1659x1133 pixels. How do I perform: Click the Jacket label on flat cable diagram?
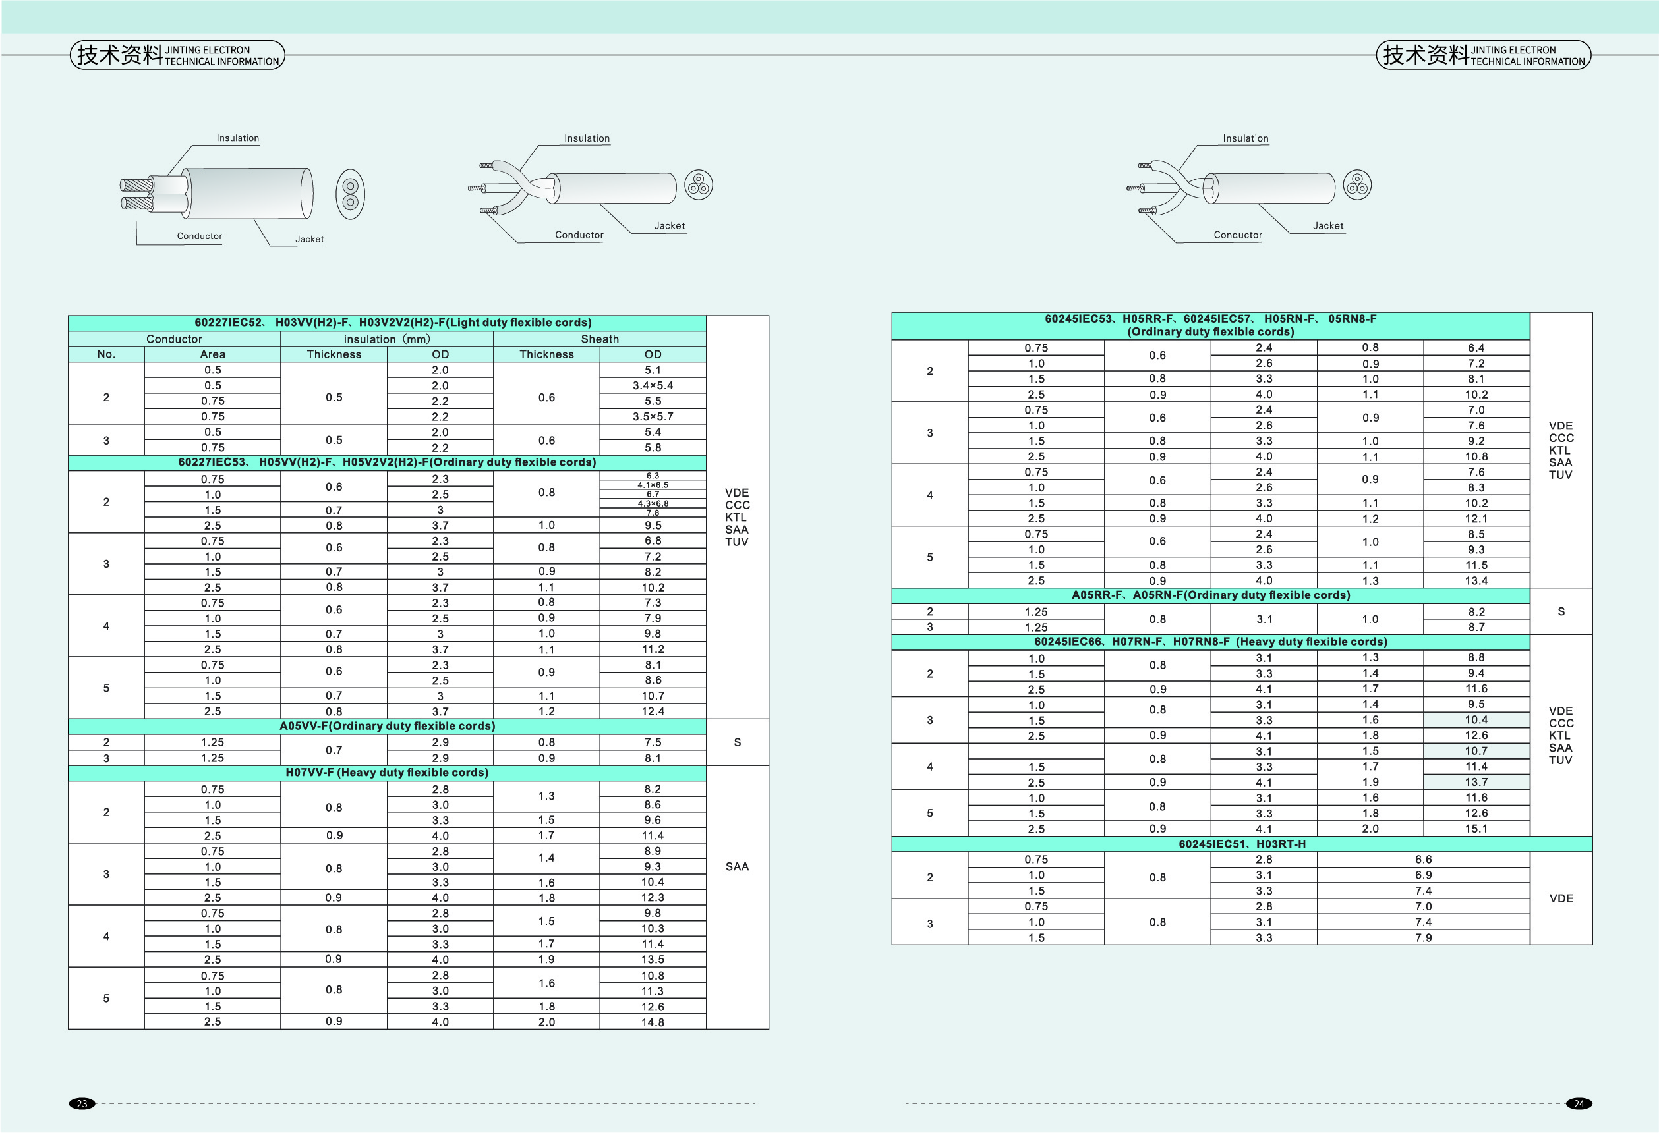click(309, 239)
